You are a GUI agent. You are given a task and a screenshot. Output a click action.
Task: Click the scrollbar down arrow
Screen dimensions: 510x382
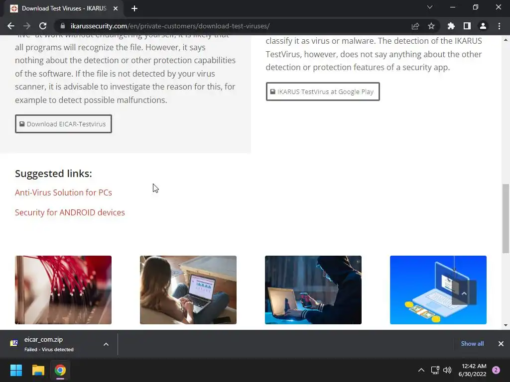(x=506, y=325)
